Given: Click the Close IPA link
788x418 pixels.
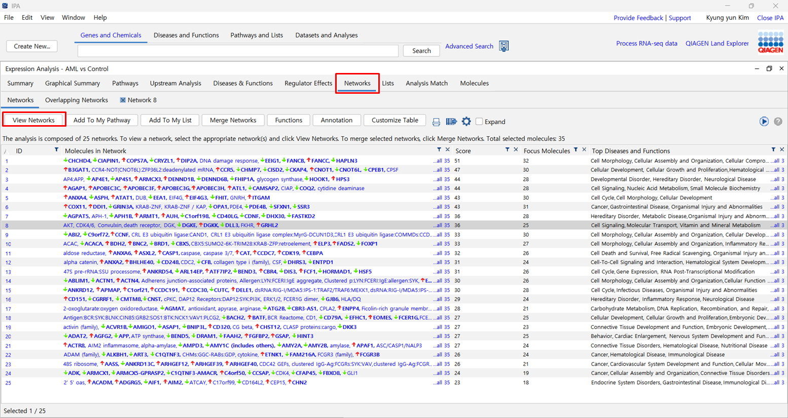Looking at the screenshot, I should click(770, 18).
